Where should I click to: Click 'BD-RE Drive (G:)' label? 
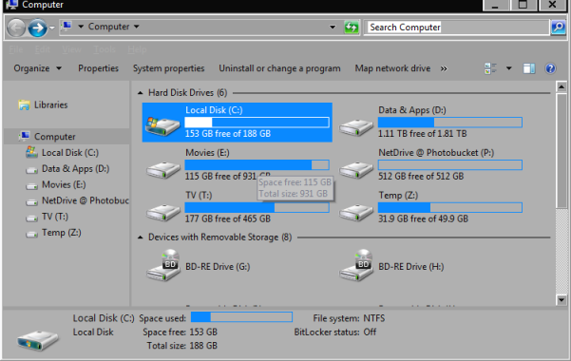tap(218, 267)
